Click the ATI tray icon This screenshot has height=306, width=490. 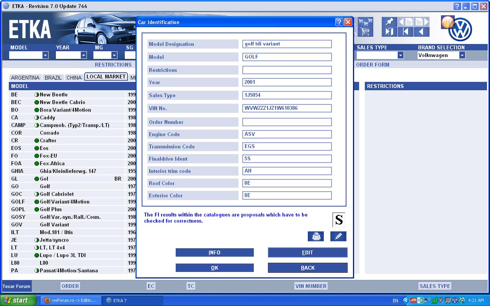[x=413, y=300]
